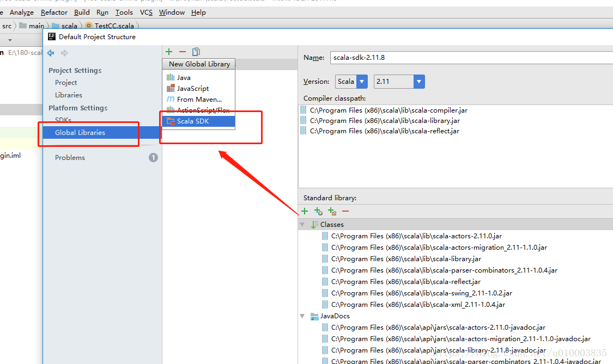The height and width of the screenshot is (364, 613).
Task: Select scala-swing_2.11-1.0.2.jar entry
Action: coord(421,293)
